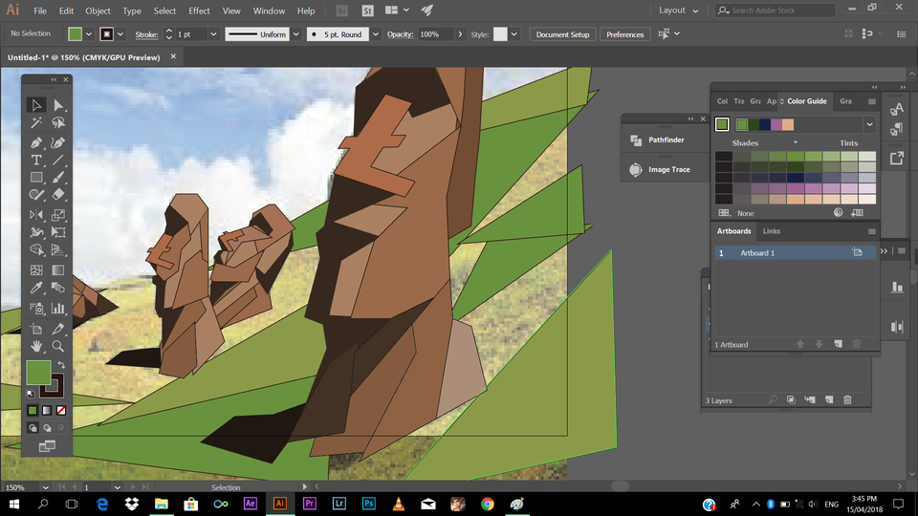
Task: Open the Effect menu
Action: point(199,11)
